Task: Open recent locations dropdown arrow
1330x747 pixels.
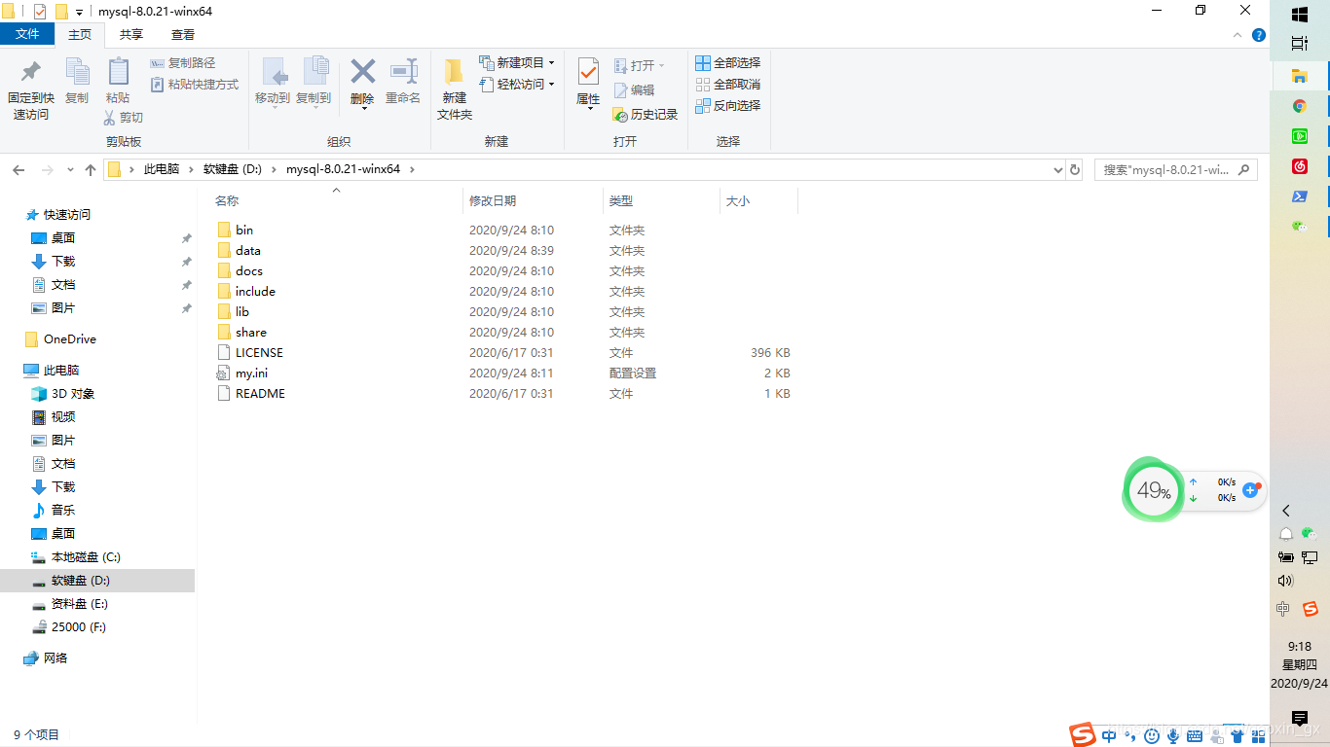Action: 70,169
